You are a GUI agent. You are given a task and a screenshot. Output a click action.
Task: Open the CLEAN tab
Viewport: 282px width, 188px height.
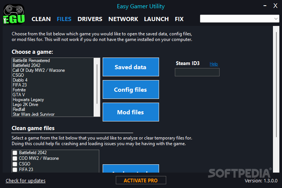41,19
